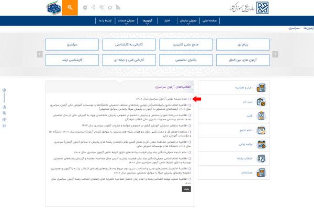Open the اعلام نتایج results icon
314x208 pixels.
(x=261, y=131)
